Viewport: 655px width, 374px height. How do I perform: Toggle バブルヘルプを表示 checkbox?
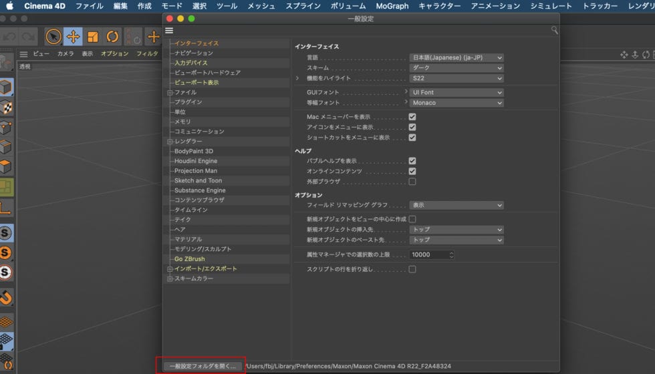[x=412, y=161]
